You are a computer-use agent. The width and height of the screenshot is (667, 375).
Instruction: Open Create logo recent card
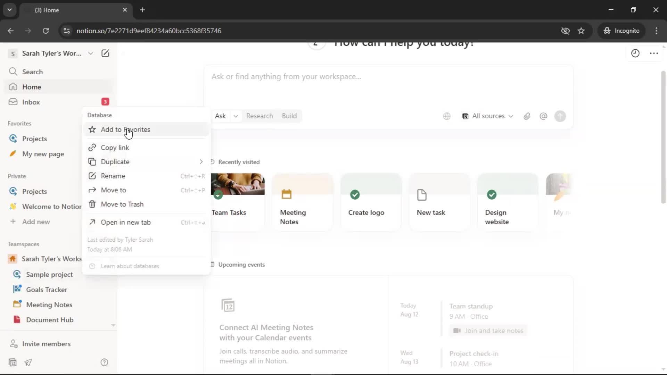click(x=371, y=202)
